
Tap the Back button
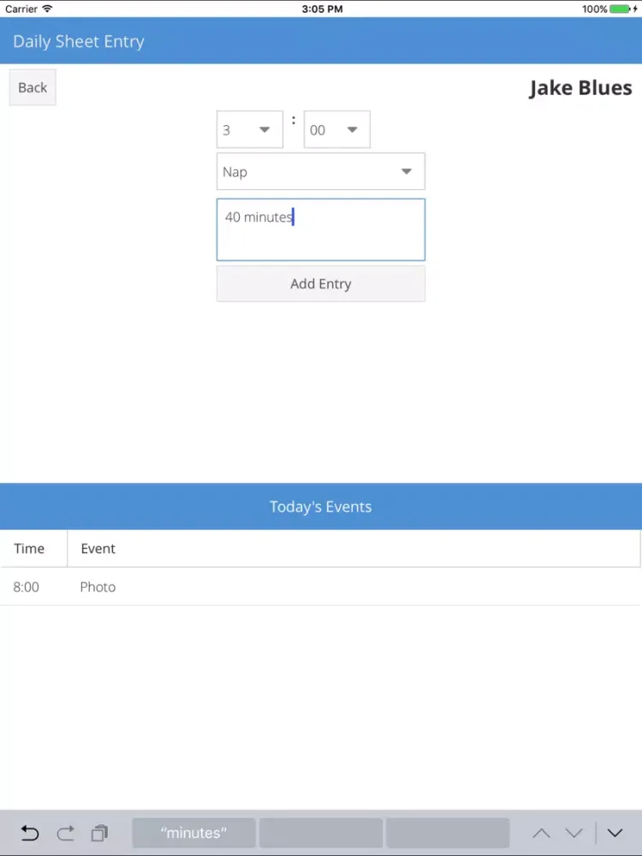tap(33, 87)
